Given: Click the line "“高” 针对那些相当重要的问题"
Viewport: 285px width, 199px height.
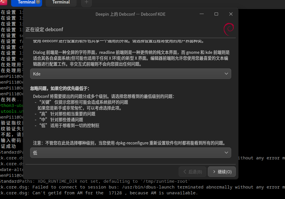Looking at the screenshot, I should tap(68, 114).
